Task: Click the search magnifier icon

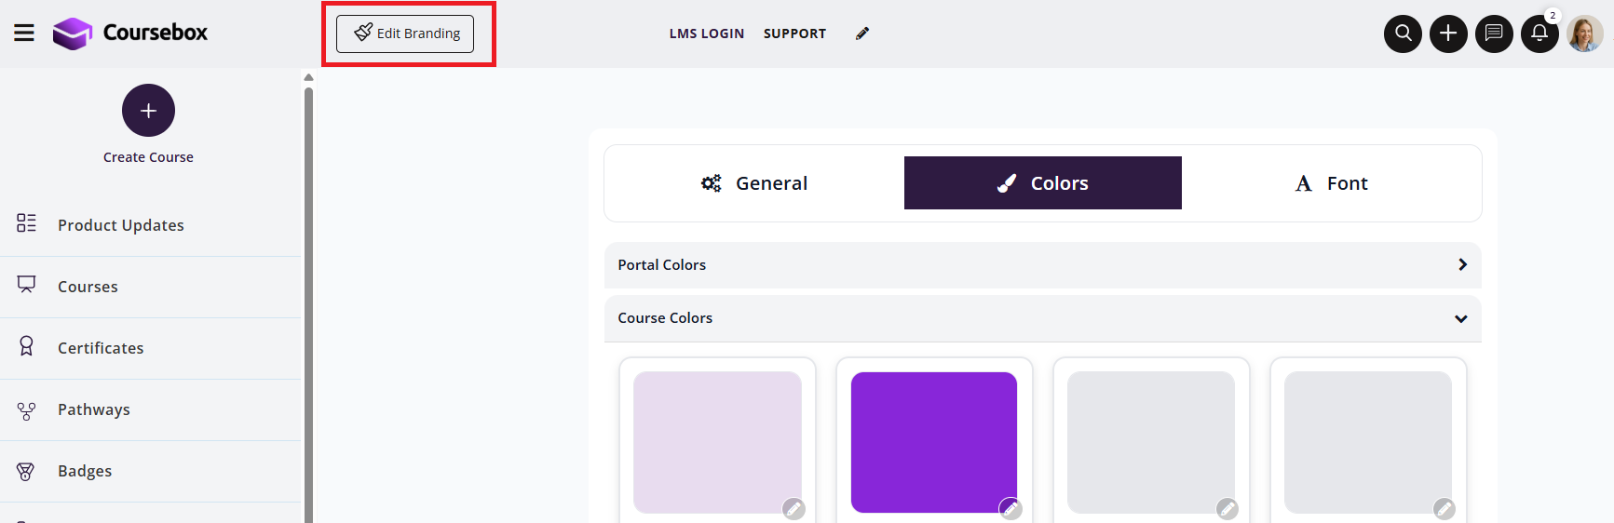Action: pyautogui.click(x=1403, y=34)
